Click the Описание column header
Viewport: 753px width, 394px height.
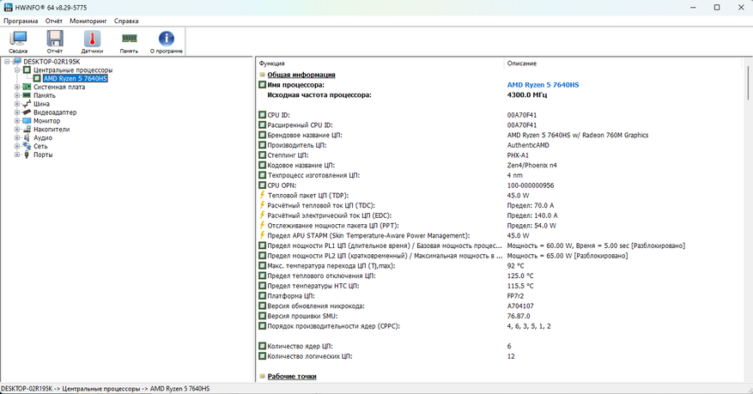[x=522, y=64]
